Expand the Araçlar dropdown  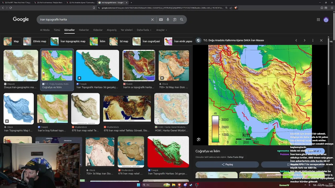[161, 30]
